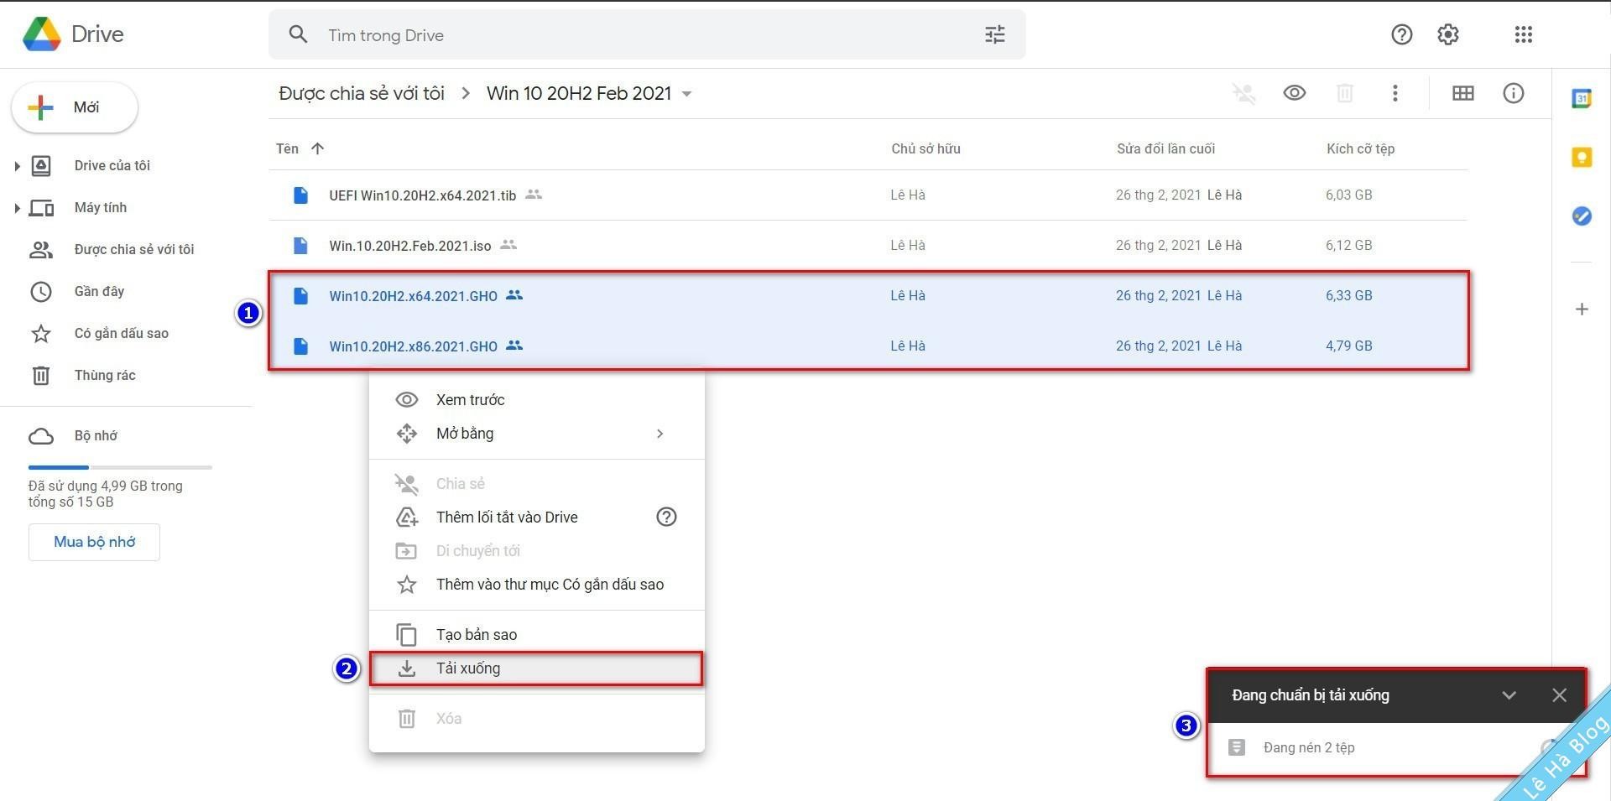Viewport: 1611px width, 801px height.
Task: Open Google Keep in side panel
Action: click(x=1582, y=158)
